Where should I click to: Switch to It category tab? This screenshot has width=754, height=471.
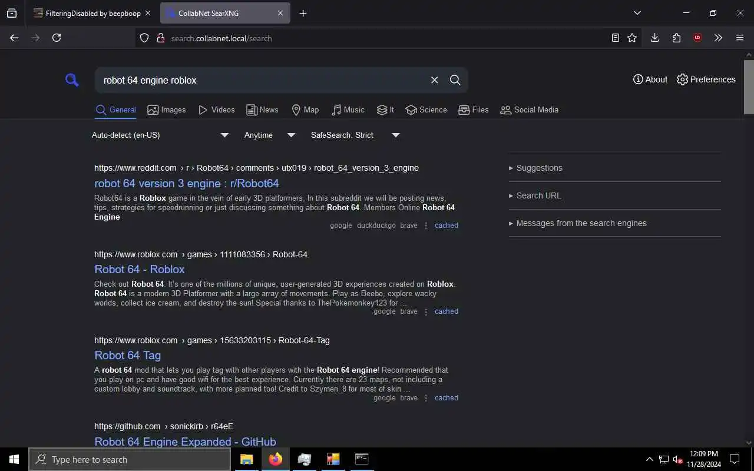[385, 110]
